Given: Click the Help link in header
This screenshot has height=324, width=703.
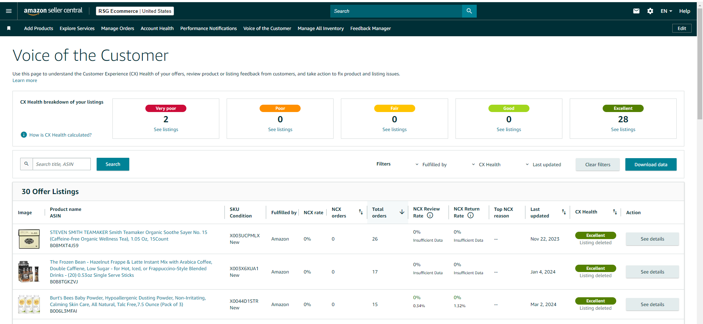Looking at the screenshot, I should point(685,11).
